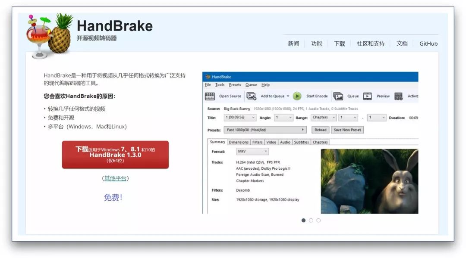The height and width of the screenshot is (258, 466).
Task: Open the Queue window icon
Action: pos(339,95)
